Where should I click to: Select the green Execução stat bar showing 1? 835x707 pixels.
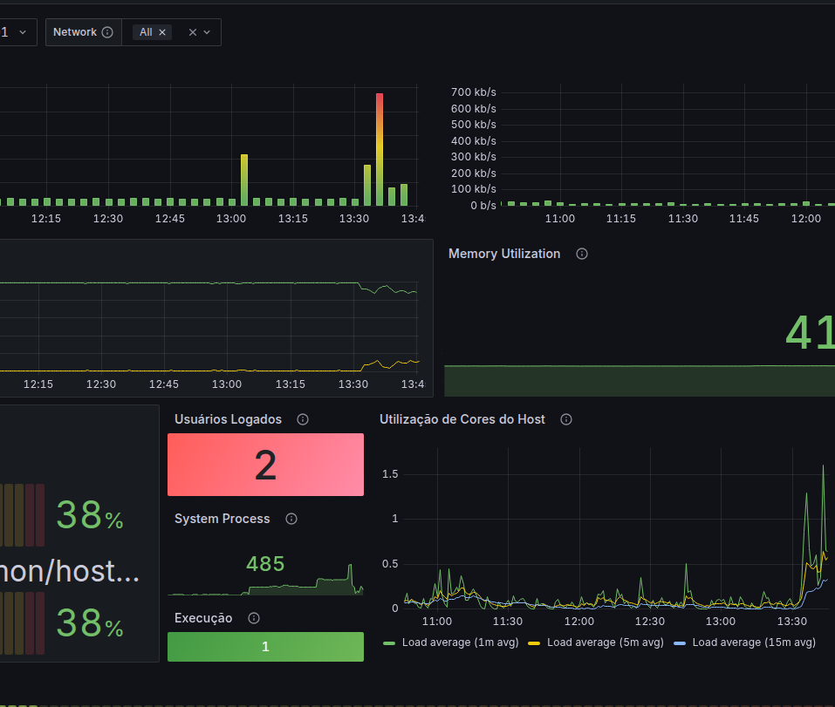(x=266, y=647)
